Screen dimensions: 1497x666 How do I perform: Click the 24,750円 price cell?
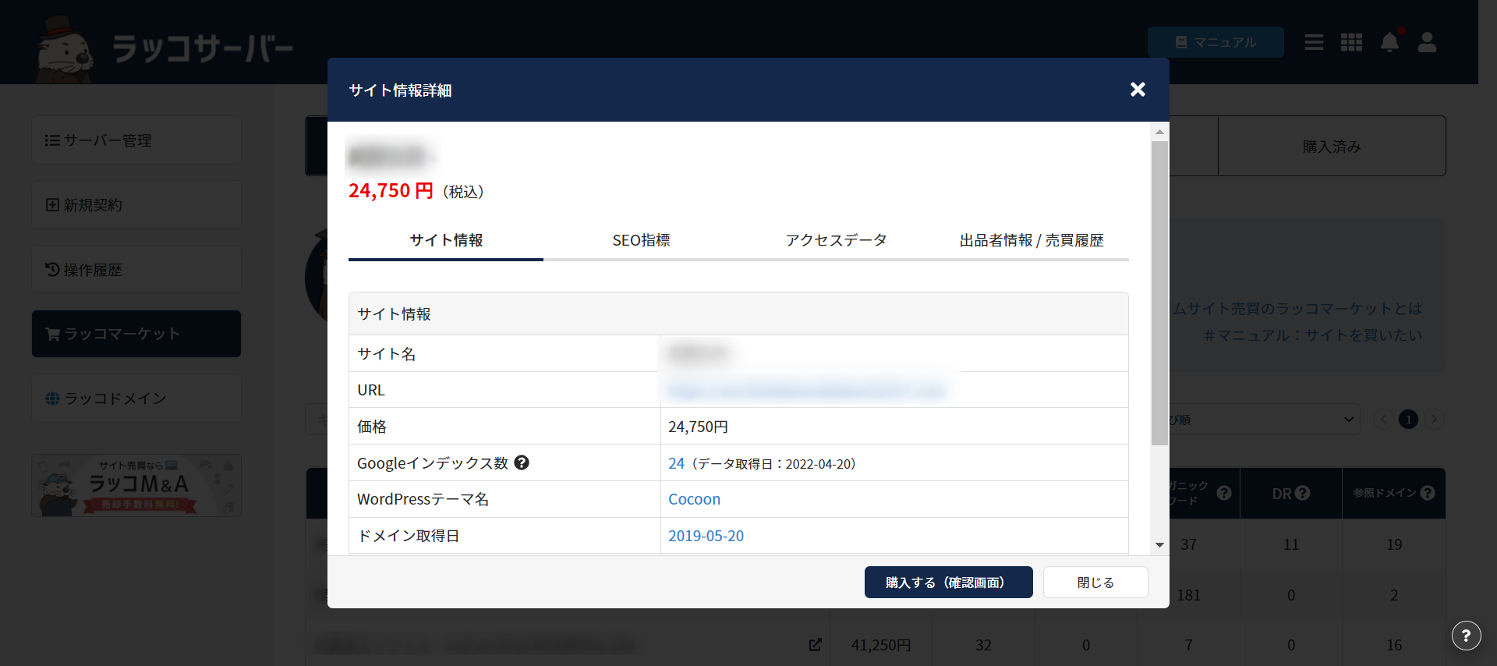pos(894,427)
